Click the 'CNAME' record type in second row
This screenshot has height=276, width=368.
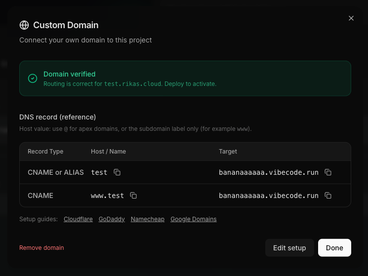point(41,196)
